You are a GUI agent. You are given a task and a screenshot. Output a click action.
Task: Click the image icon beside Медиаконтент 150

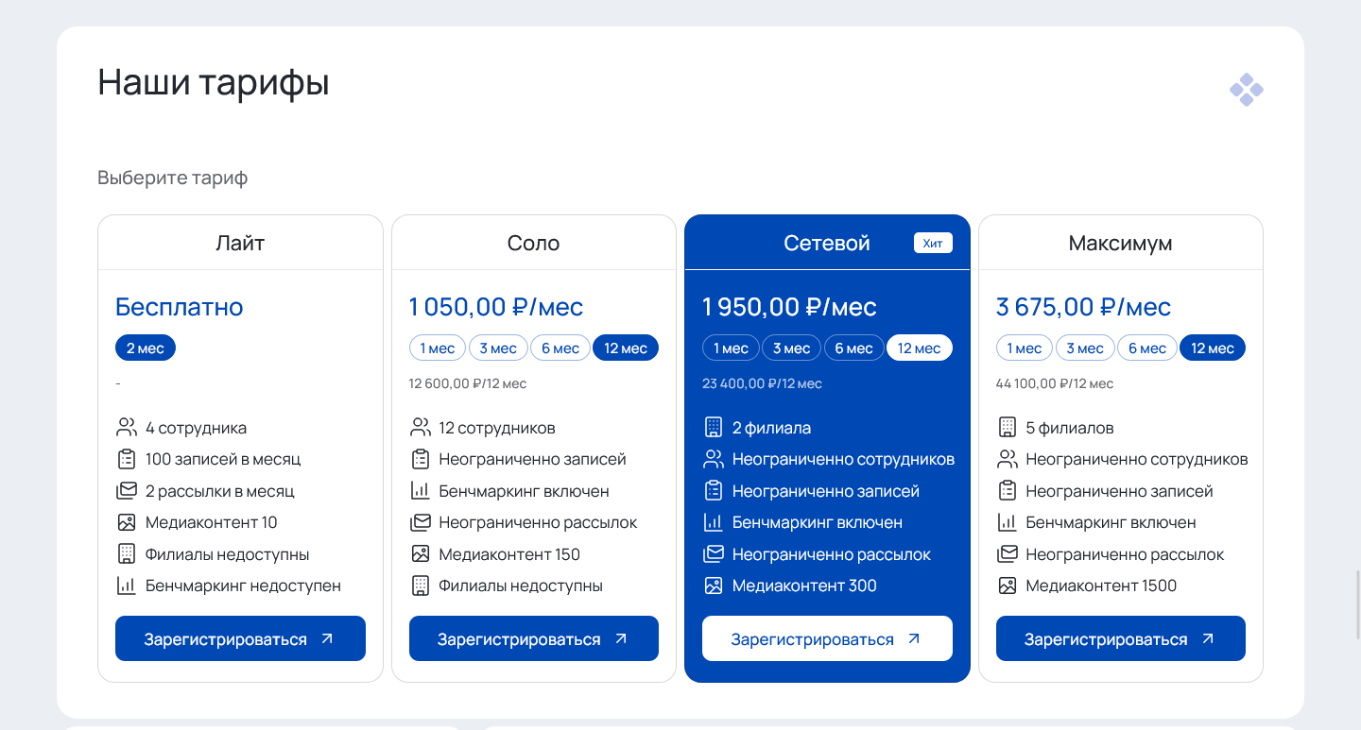(421, 554)
